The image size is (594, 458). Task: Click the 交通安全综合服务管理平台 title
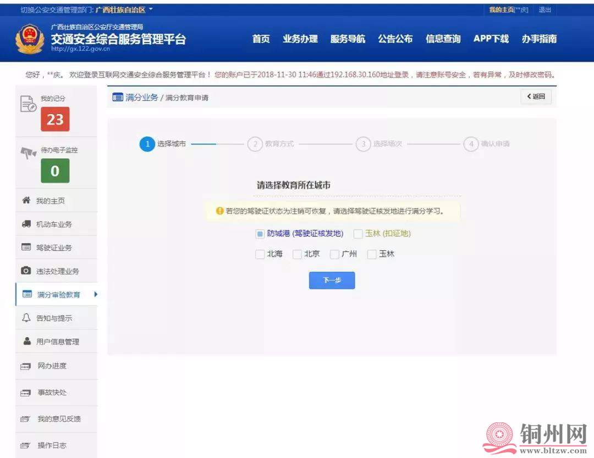(119, 38)
